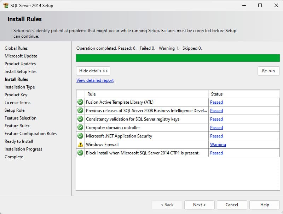
Task: Click green check icon for Fusion ATL rule
Action: pos(80,102)
